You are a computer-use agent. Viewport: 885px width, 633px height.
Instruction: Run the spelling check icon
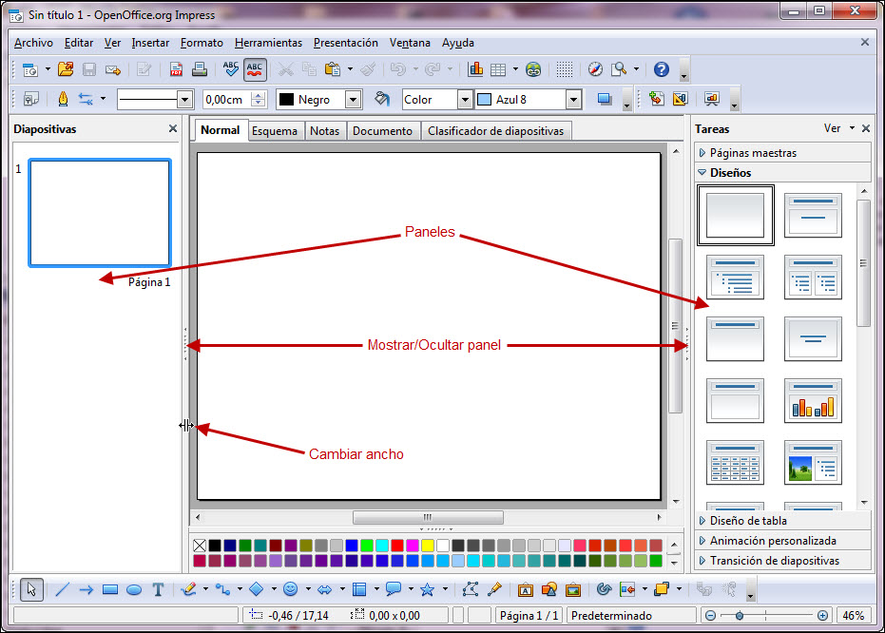[x=230, y=69]
